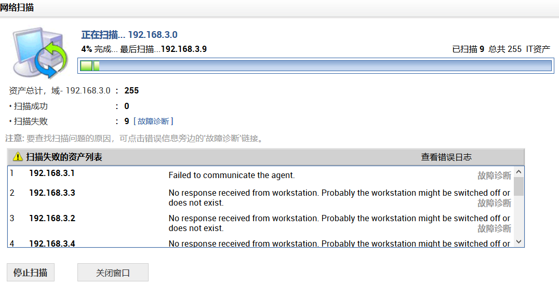The width and height of the screenshot is (559, 284).
Task: Click 故障诊断 for 192.168.3.2
Action: (494, 228)
